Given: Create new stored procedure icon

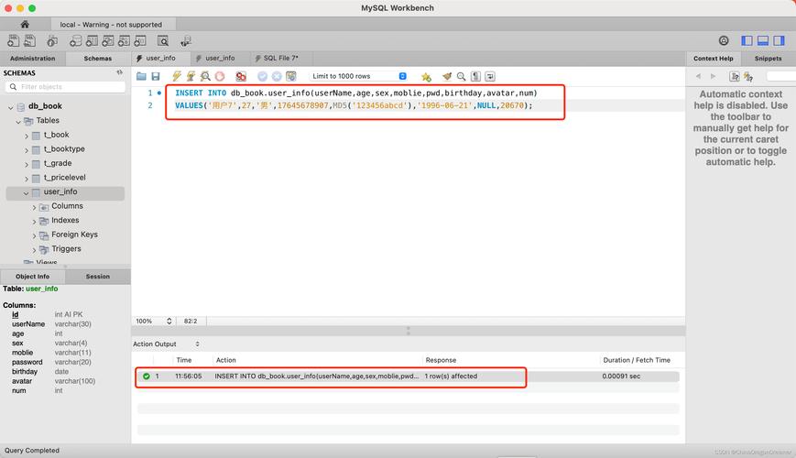Looking at the screenshot, I should click(x=125, y=41).
